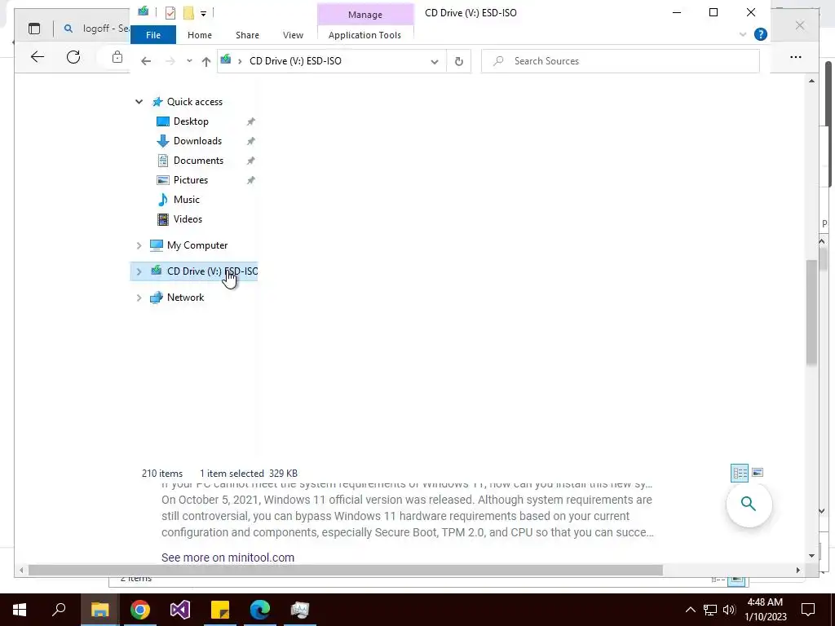The width and height of the screenshot is (835, 626).
Task: Expand CD Drive (V:) ESD-ISO node
Action: 139,271
